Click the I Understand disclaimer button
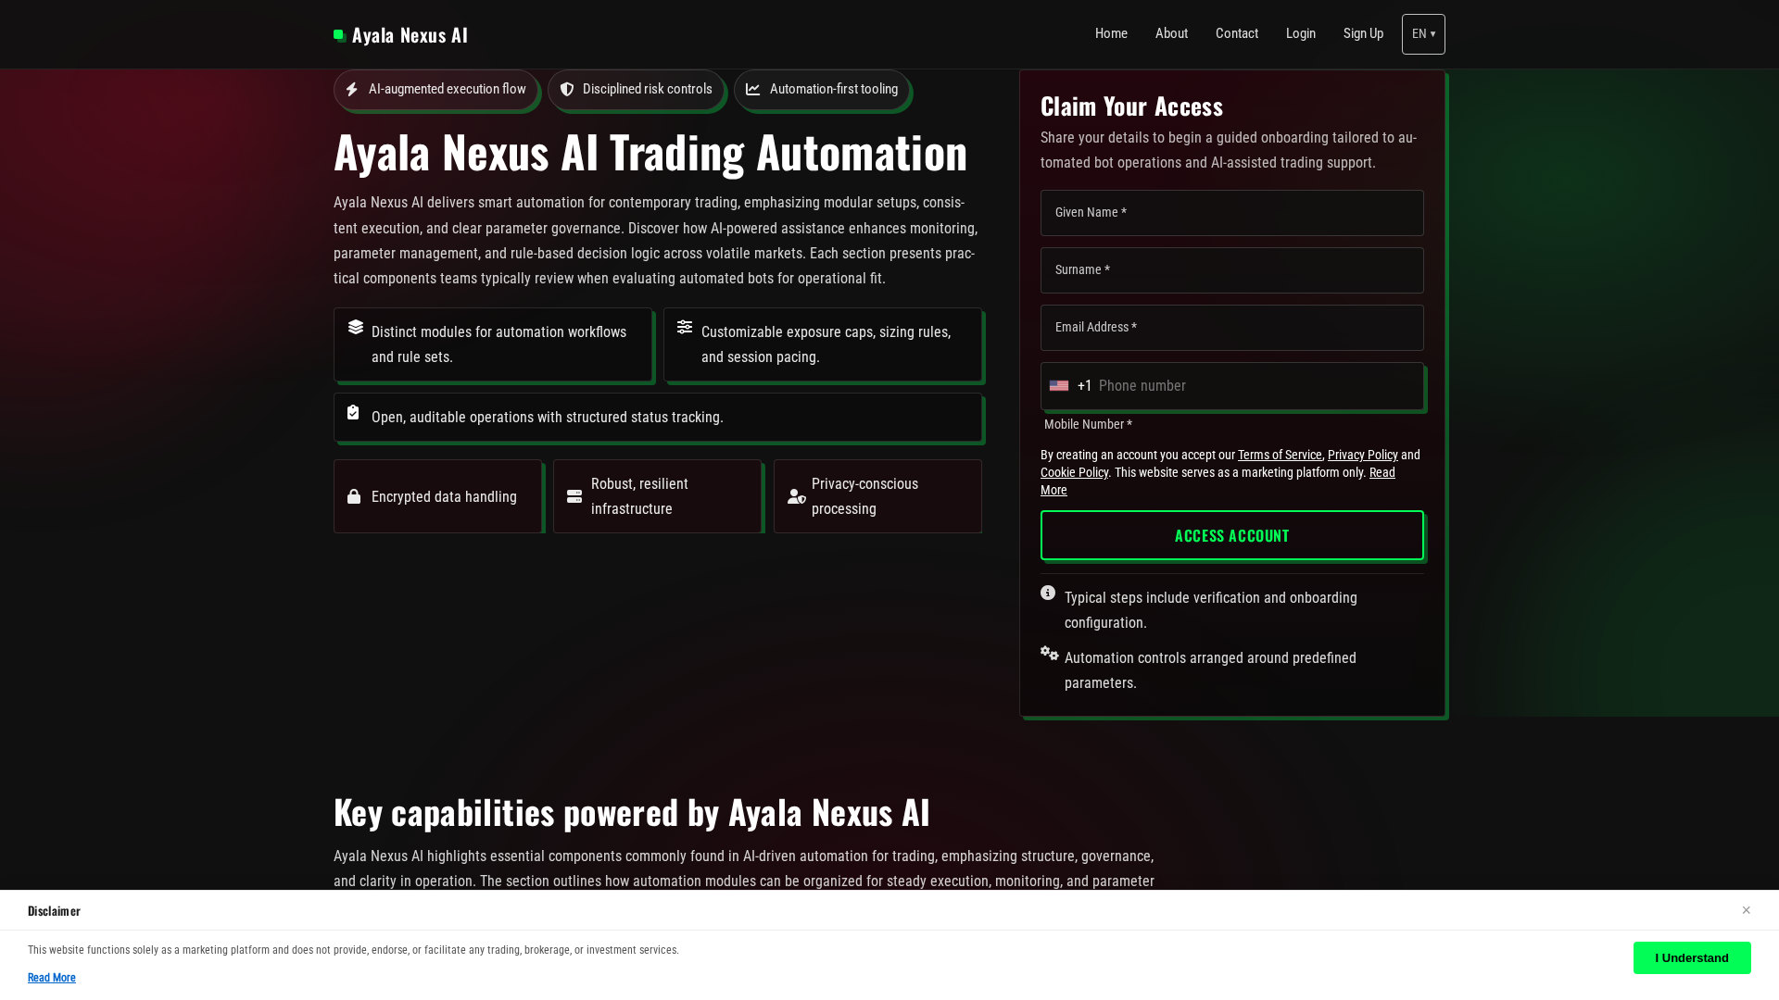 1692,958
